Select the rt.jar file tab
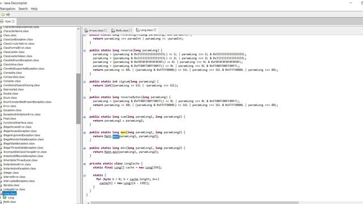The height and width of the screenshot is (204, 363). pos(8,22)
